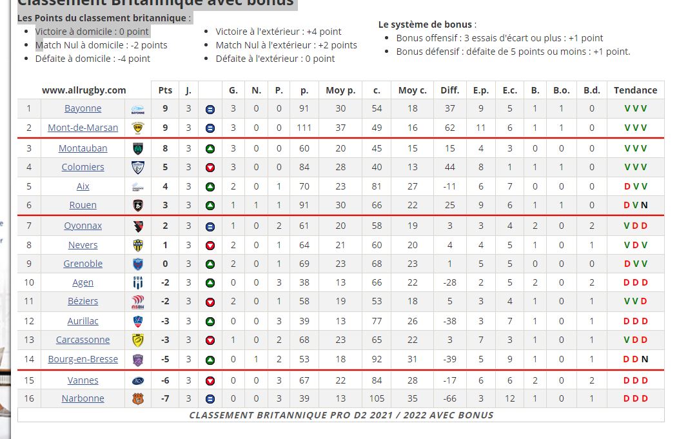Click the Montauban green up-arrow trend icon

(210, 149)
